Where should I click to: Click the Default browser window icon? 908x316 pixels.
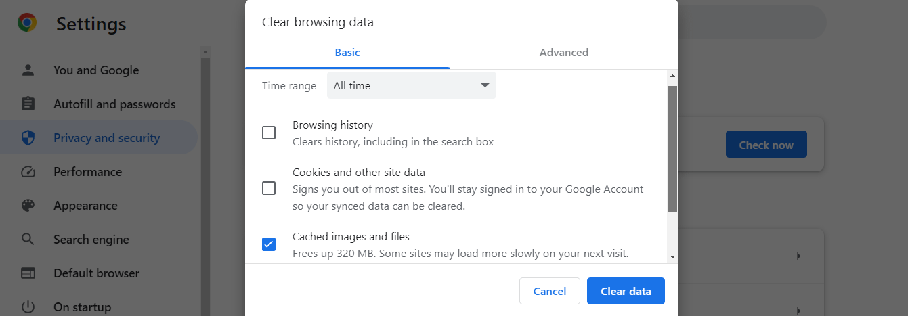click(x=28, y=273)
